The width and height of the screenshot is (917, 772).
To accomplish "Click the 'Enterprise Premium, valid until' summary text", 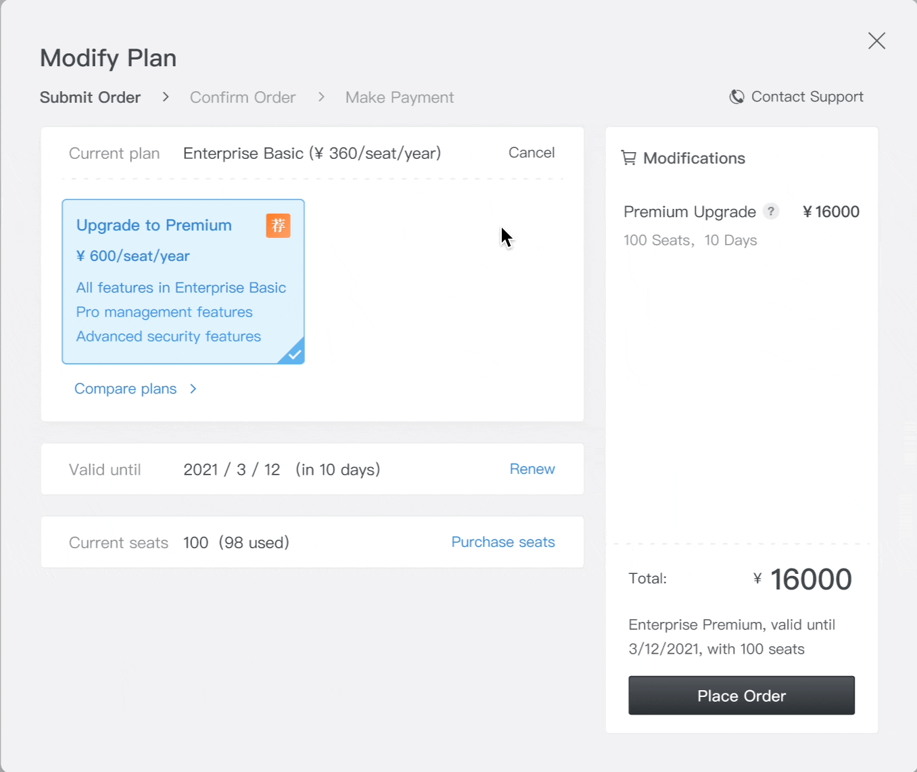I will click(x=732, y=625).
